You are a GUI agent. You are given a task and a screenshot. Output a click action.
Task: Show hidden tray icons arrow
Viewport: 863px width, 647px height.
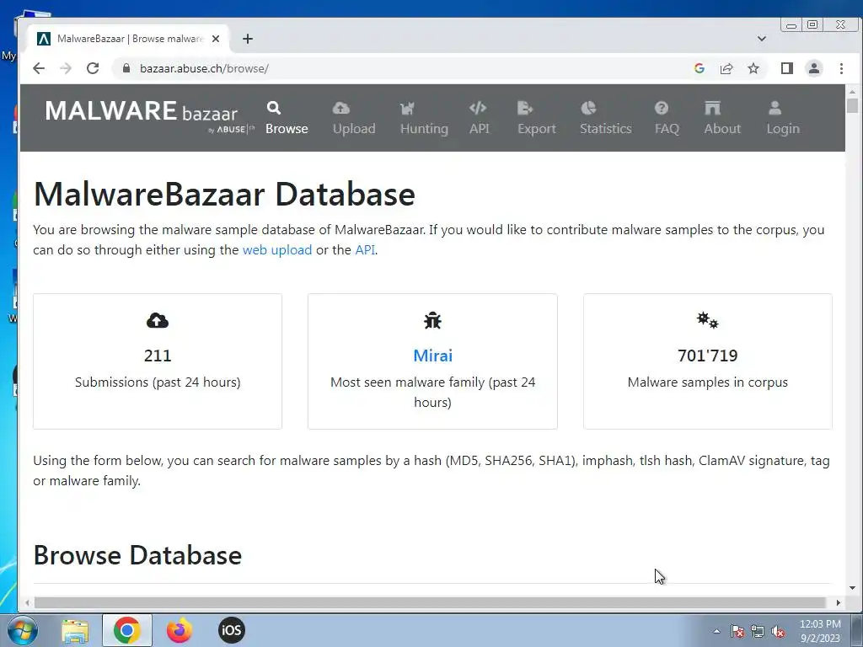point(716,631)
